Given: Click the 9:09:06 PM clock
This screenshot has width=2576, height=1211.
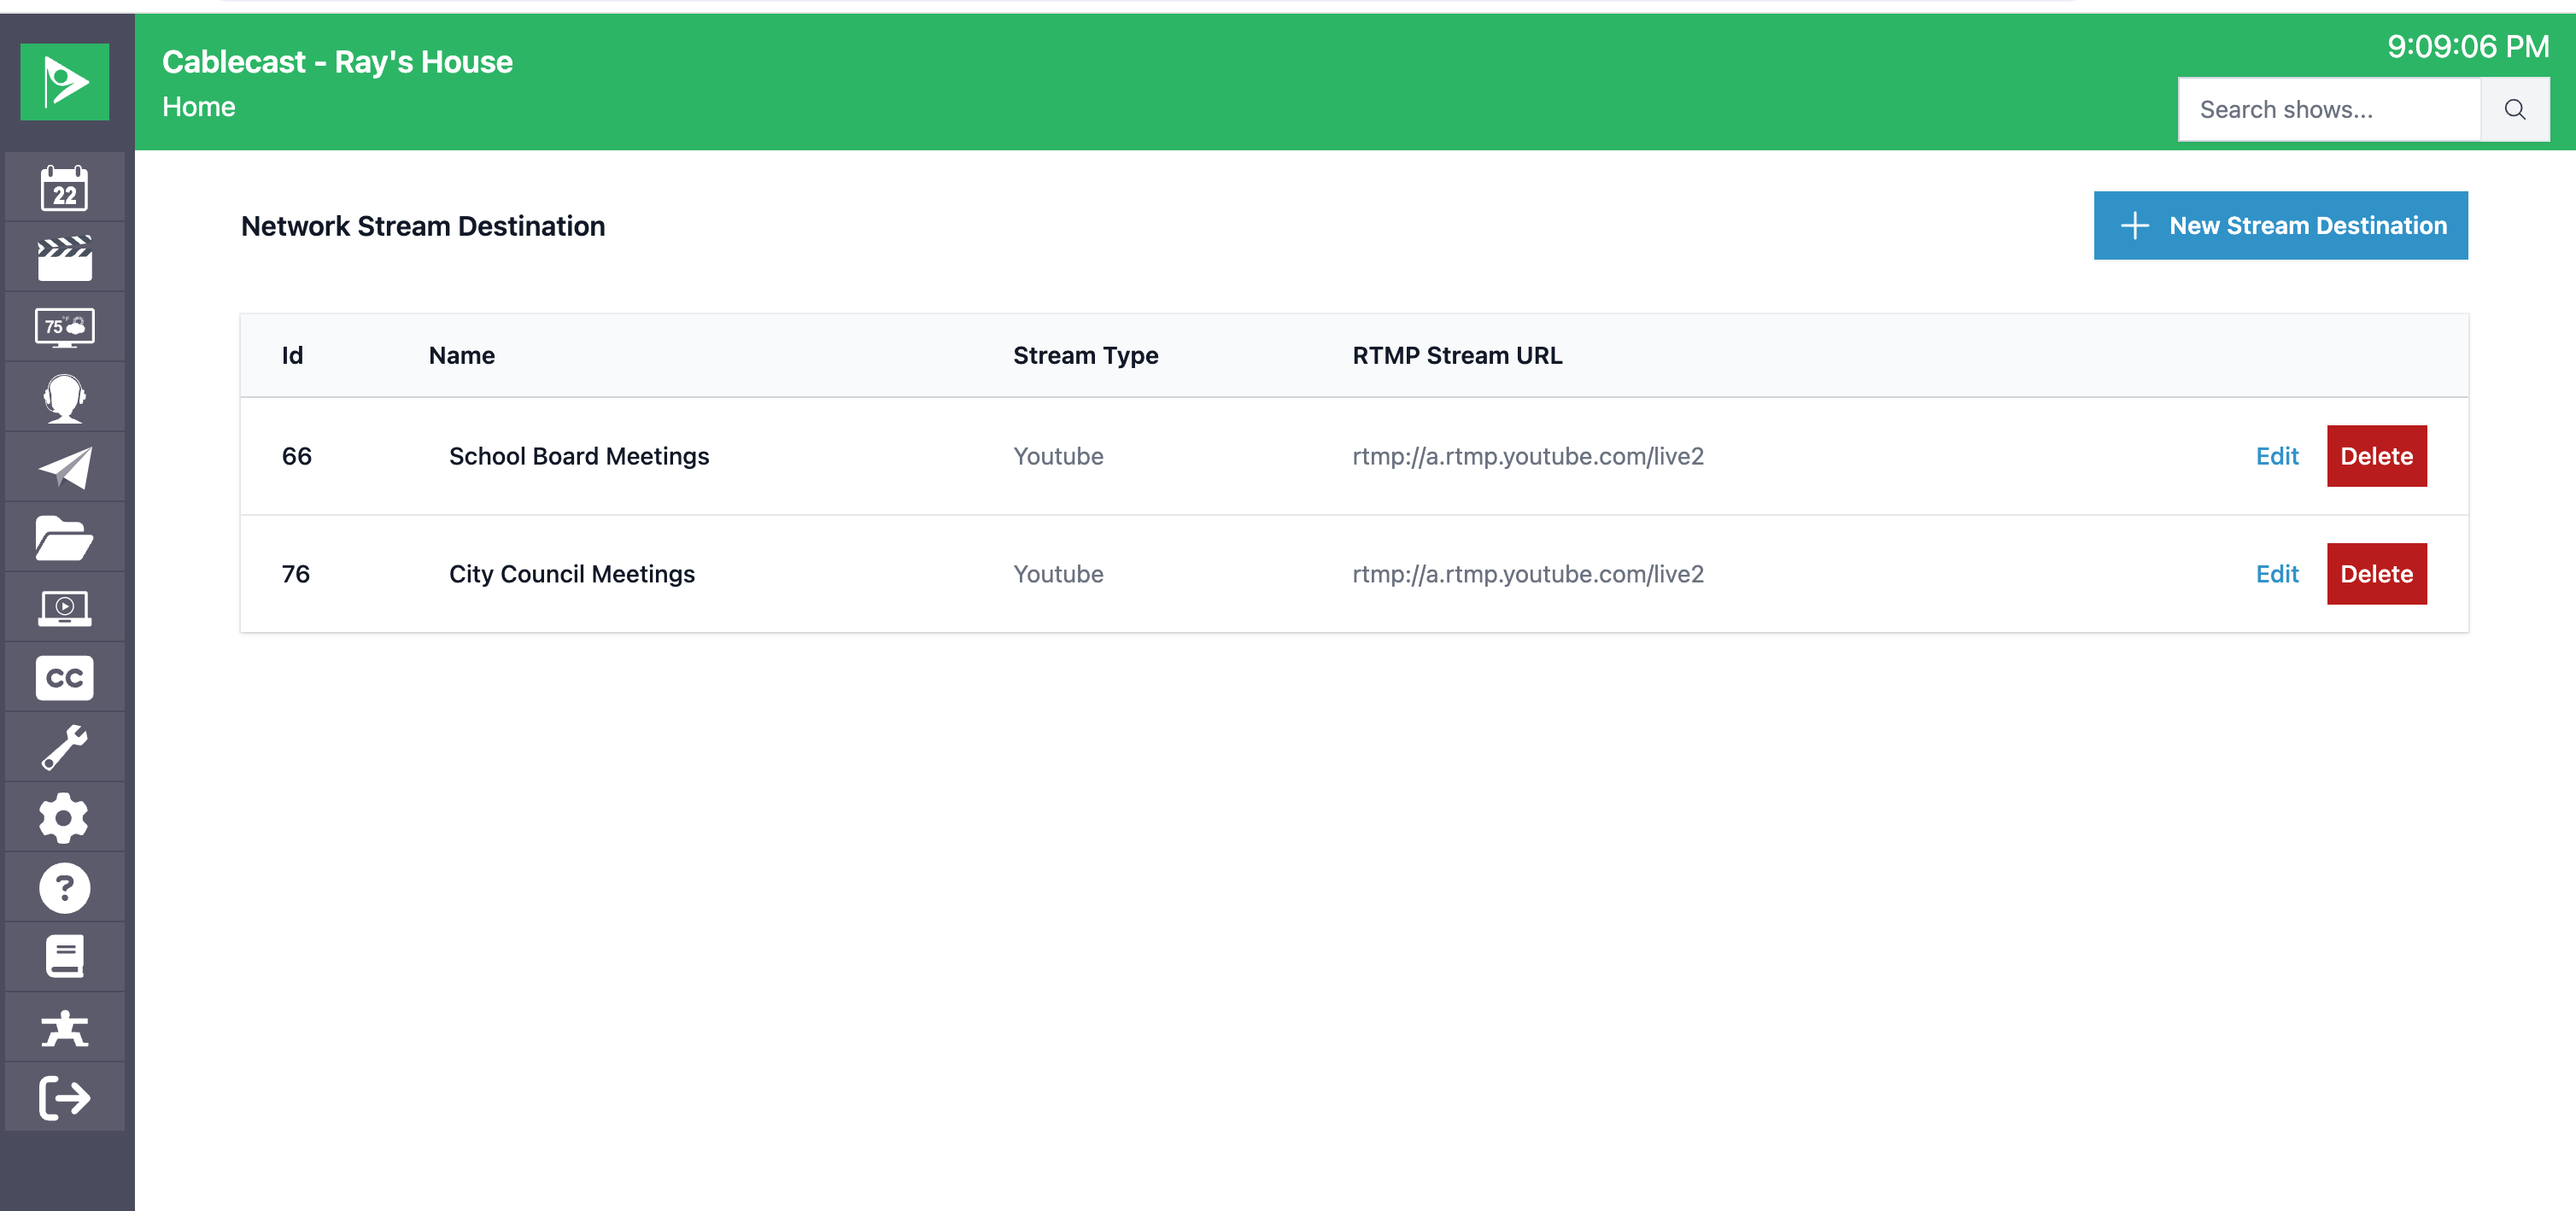Looking at the screenshot, I should tap(2467, 46).
